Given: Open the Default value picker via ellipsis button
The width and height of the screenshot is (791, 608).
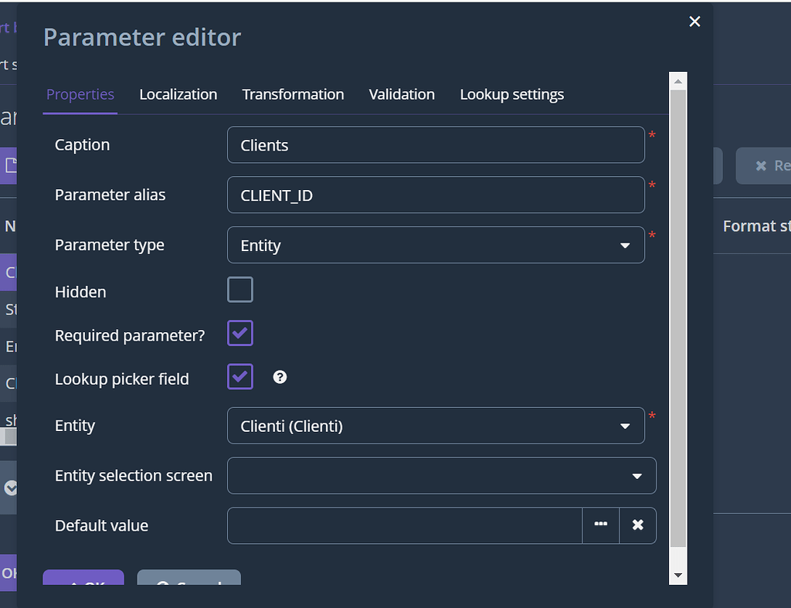Looking at the screenshot, I should 600,525.
